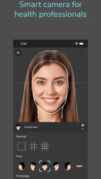Screen dimensions: 101x179
Task: Tap the Trichology section label
Action: (22, 176)
